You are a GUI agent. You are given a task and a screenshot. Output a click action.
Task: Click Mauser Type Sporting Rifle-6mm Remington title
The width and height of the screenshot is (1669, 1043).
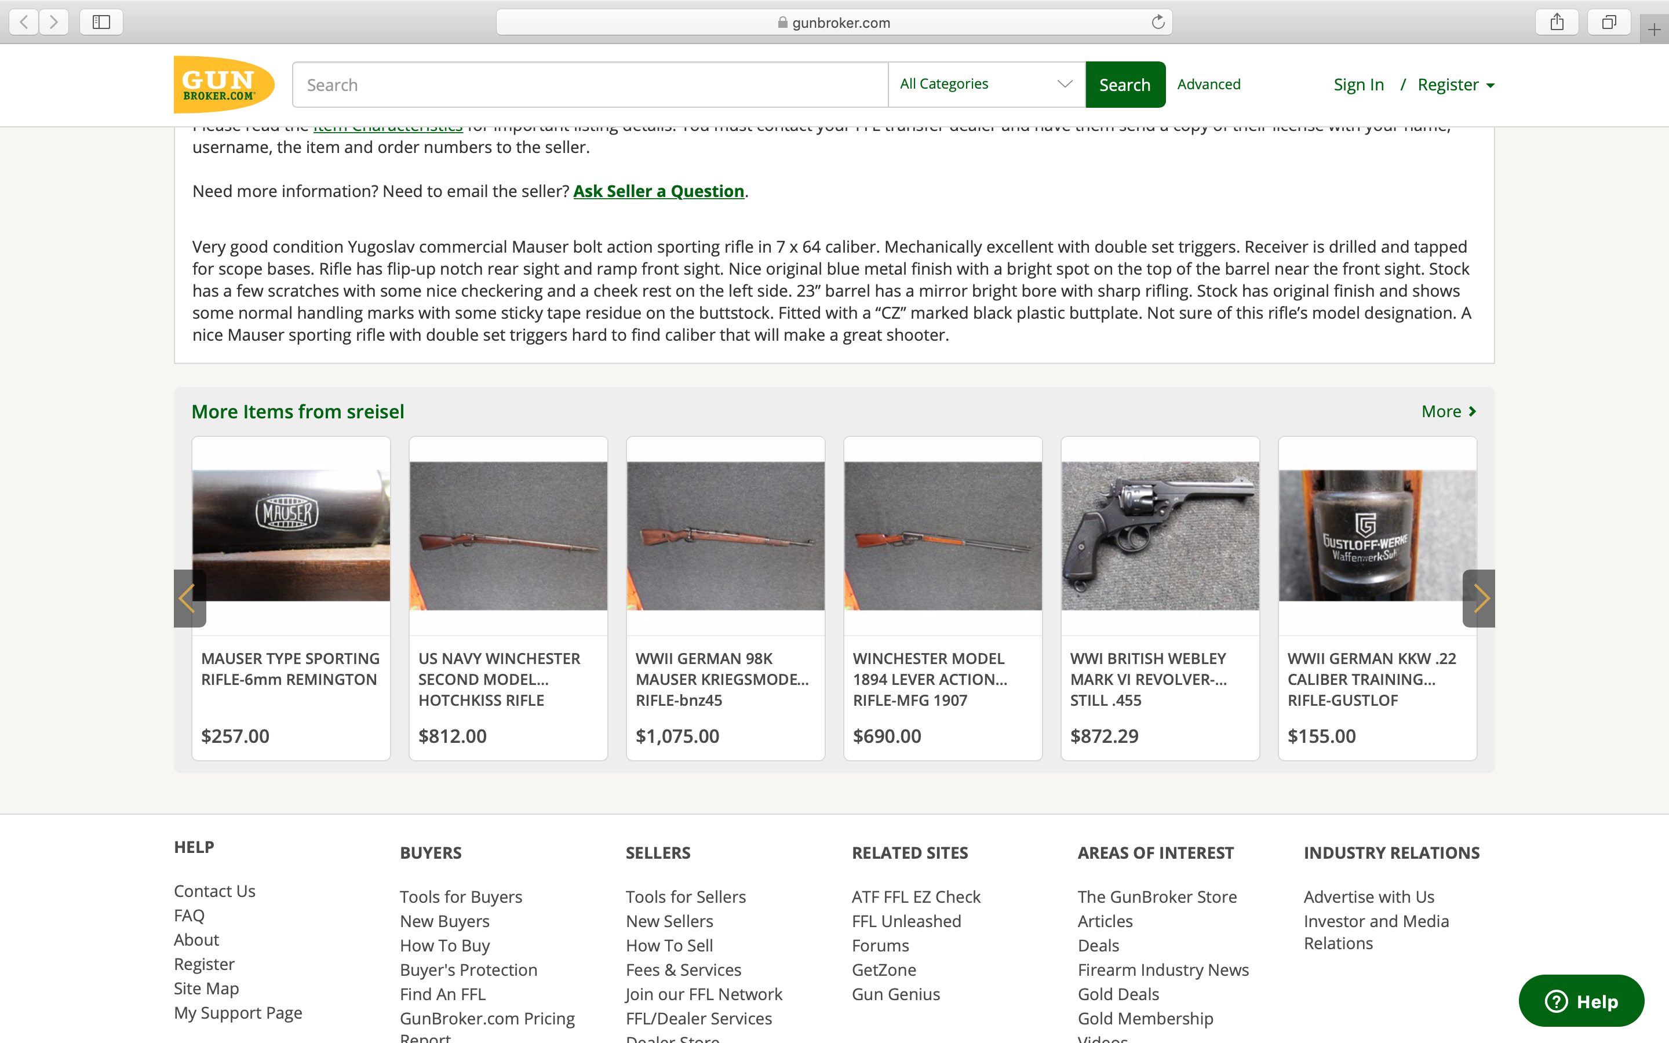tap(290, 669)
